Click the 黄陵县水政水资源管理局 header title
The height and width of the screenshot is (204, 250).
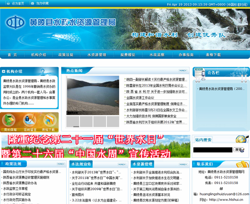[73, 22]
